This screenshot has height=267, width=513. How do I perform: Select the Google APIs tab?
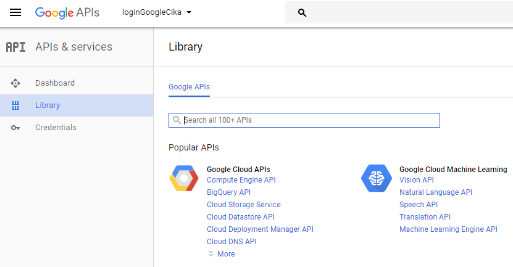click(189, 87)
